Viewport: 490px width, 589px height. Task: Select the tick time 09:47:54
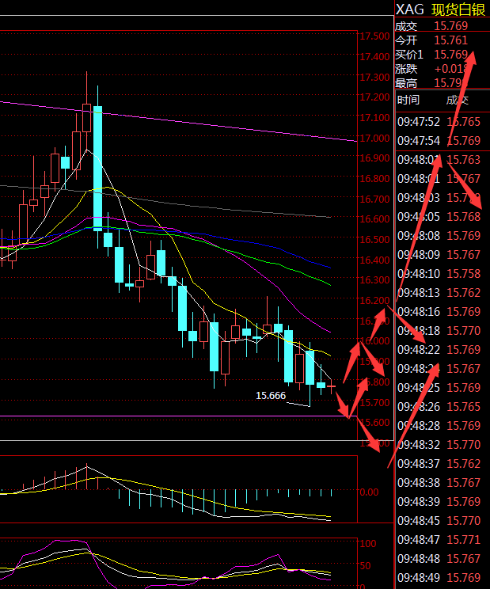click(419, 140)
